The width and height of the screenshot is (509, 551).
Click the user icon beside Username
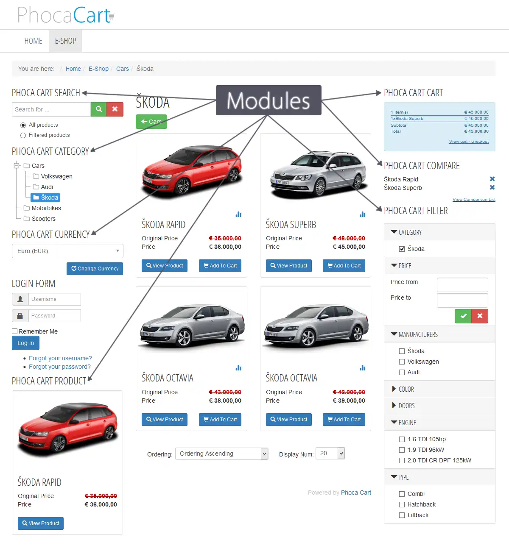(x=20, y=299)
